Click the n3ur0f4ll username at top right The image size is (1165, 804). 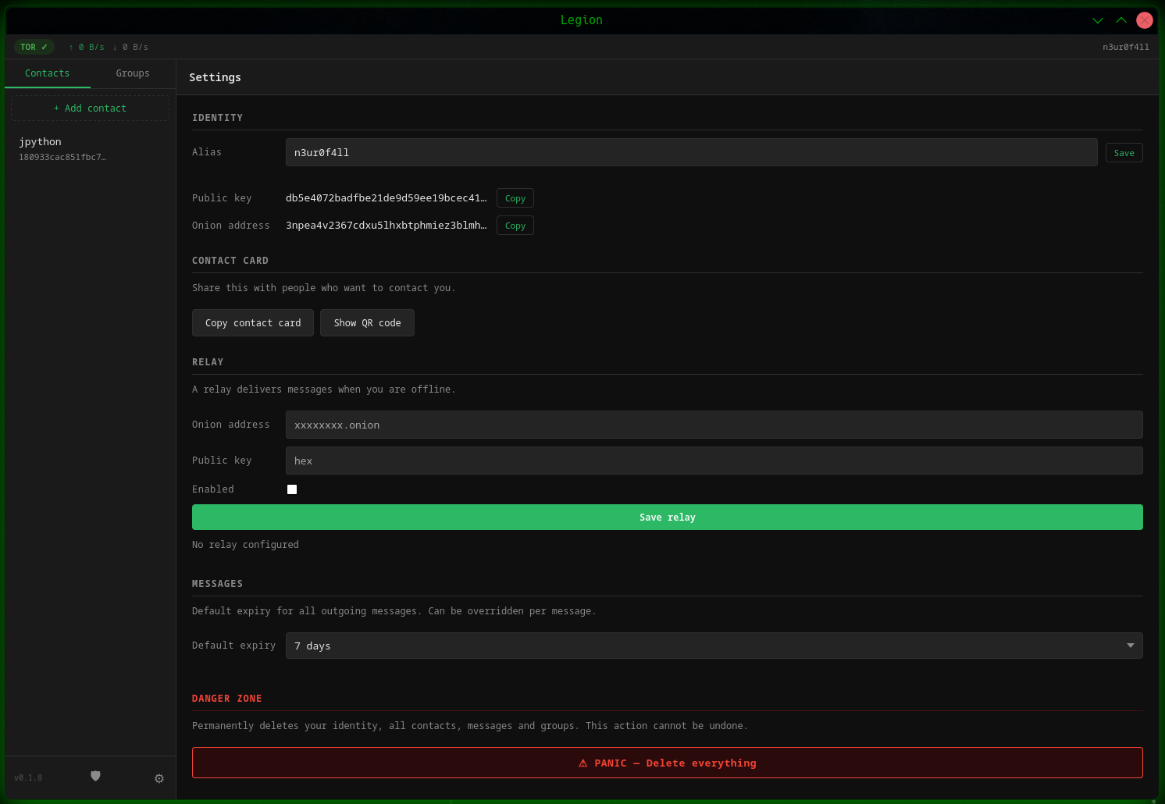pos(1125,47)
